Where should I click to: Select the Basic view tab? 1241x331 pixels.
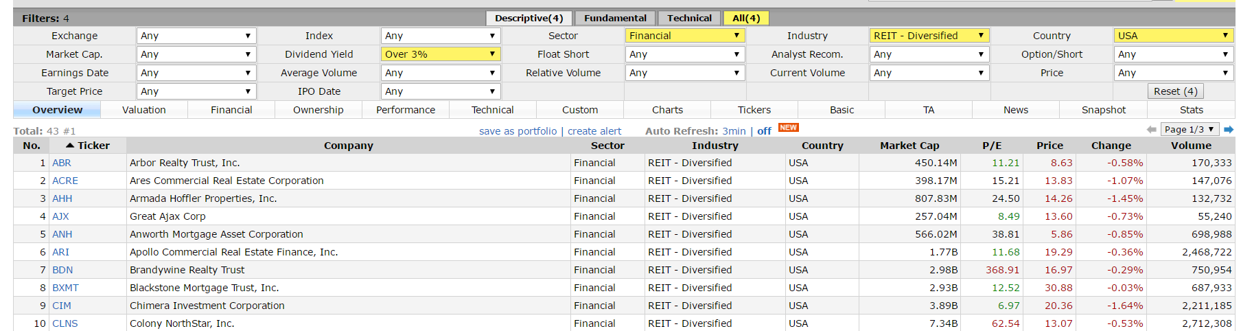(x=842, y=110)
